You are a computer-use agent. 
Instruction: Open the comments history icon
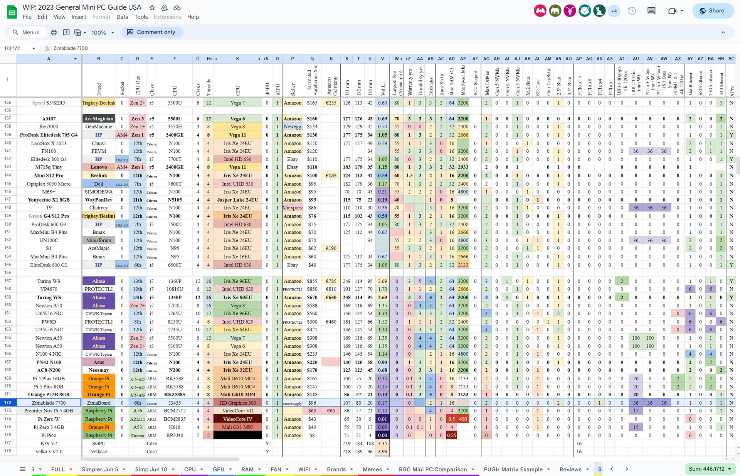click(651, 11)
